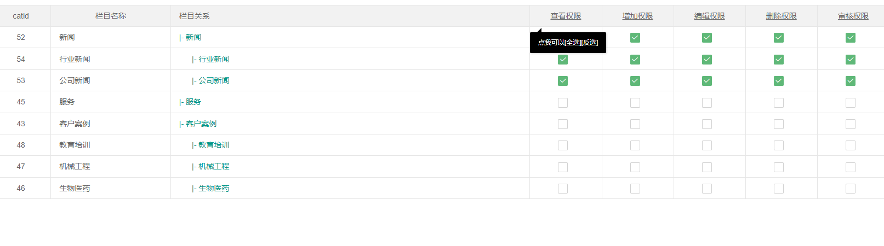The image size is (884, 246).
Task: Enable 查看权限 for the 服务 row
Action: 563,103
